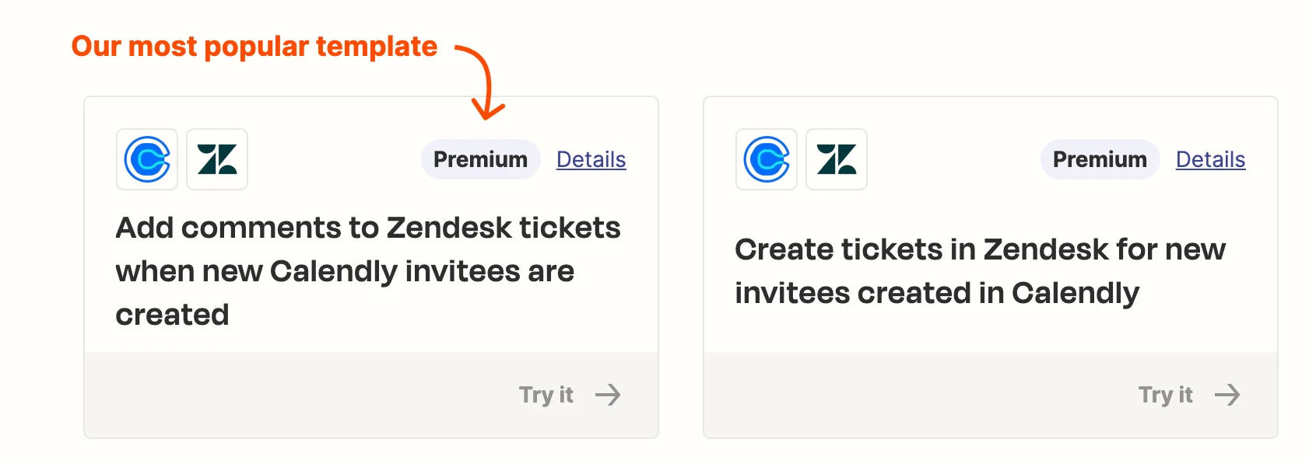Select the Premium badge on the Create tickets card
The height and width of the screenshot is (460, 1309).
[1100, 159]
